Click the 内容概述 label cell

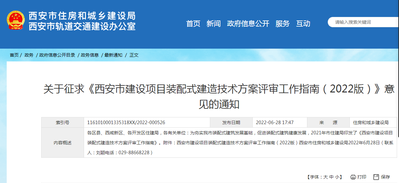coord(63,143)
